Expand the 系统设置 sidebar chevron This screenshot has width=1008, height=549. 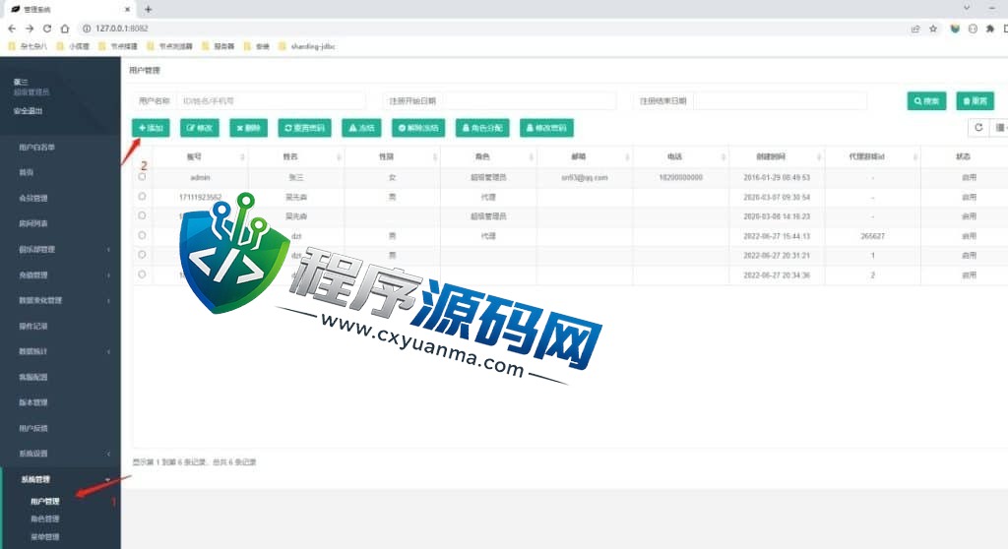pyautogui.click(x=108, y=454)
